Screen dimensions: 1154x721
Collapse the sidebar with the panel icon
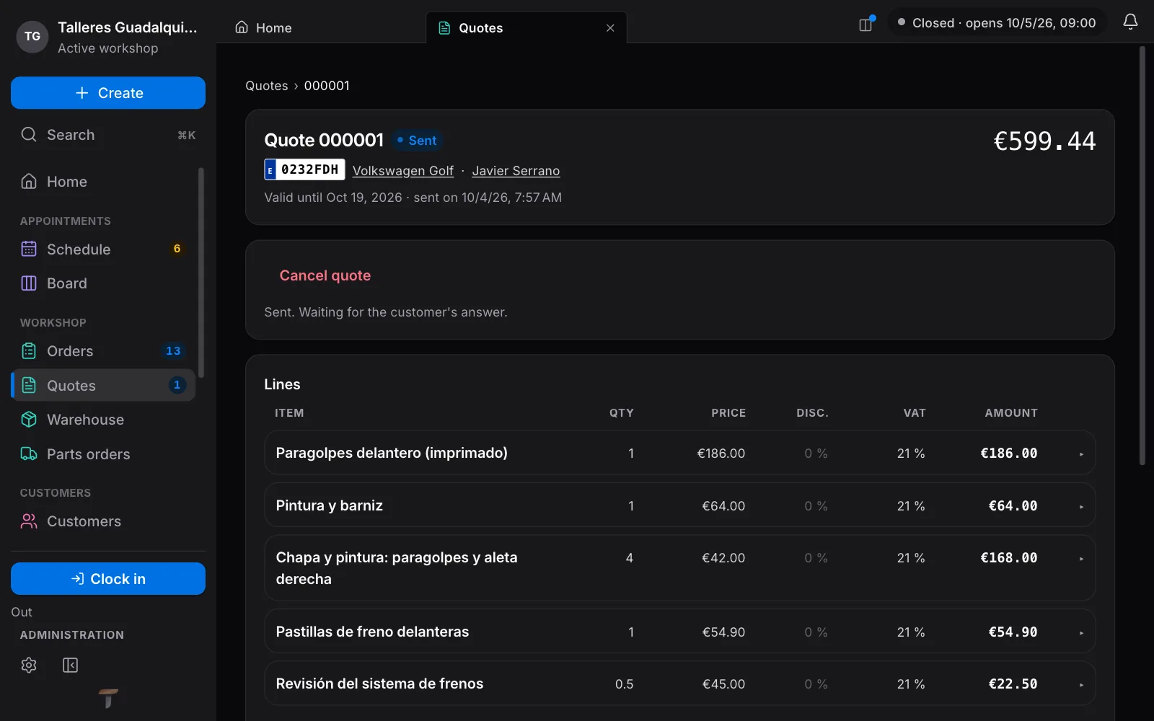point(70,665)
